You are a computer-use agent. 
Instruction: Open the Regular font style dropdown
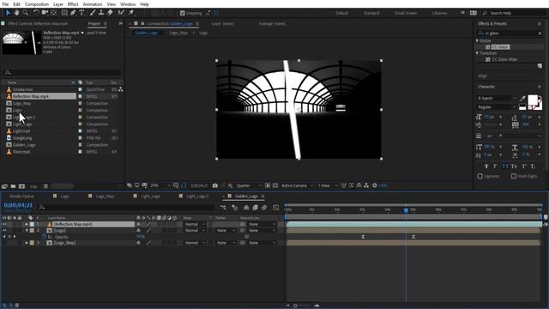tap(496, 106)
